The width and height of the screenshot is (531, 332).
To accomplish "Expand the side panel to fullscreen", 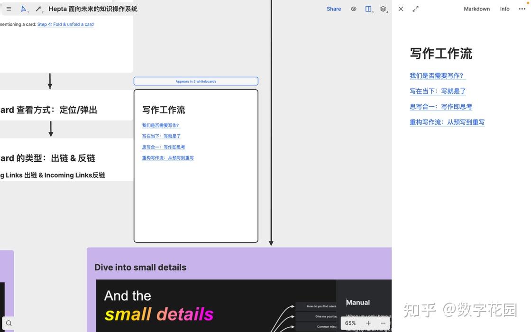I will [416, 8].
